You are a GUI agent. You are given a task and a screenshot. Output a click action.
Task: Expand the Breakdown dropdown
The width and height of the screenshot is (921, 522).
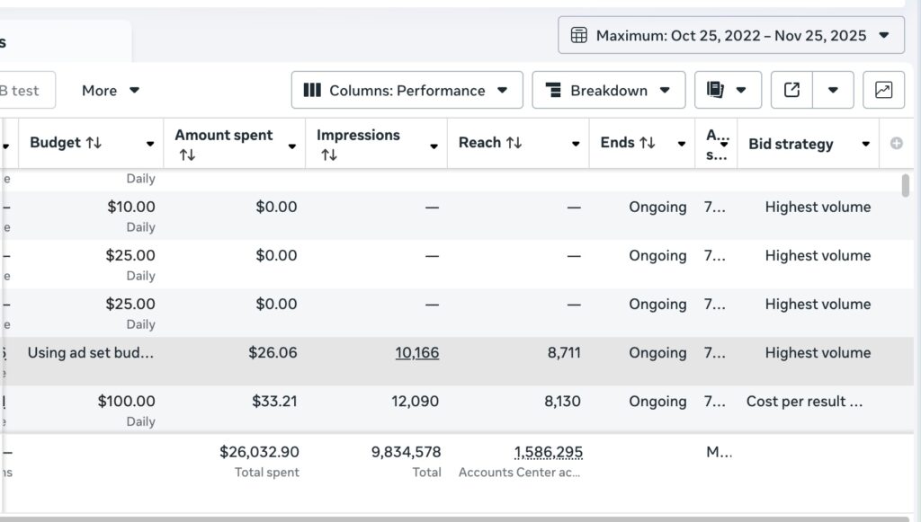609,90
